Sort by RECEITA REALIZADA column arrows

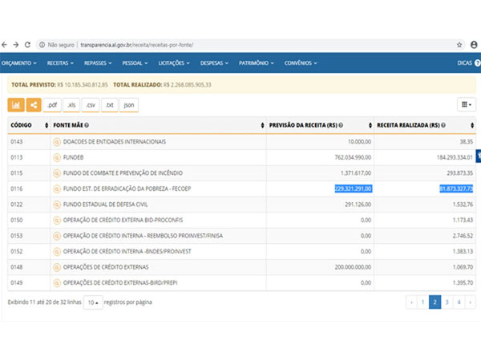click(472, 125)
